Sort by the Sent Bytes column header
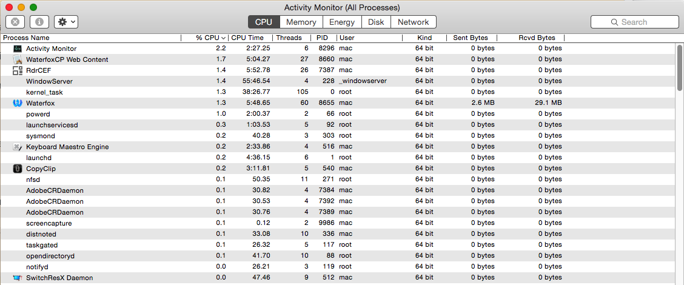Image resolution: width=684 pixels, height=285 pixels. tap(472, 38)
